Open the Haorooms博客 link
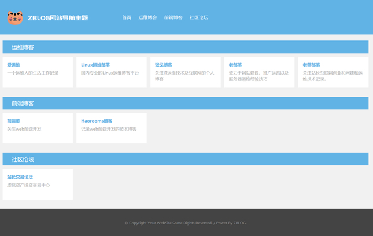The height and width of the screenshot is (236, 373). [x=97, y=121]
